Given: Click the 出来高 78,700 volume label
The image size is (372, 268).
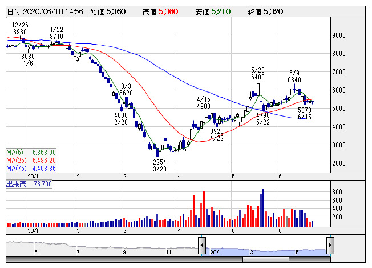Looking at the screenshot, I should click(x=29, y=184).
